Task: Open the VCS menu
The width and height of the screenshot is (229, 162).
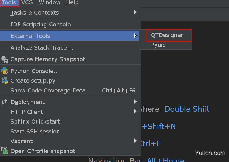Action: (x=27, y=2)
